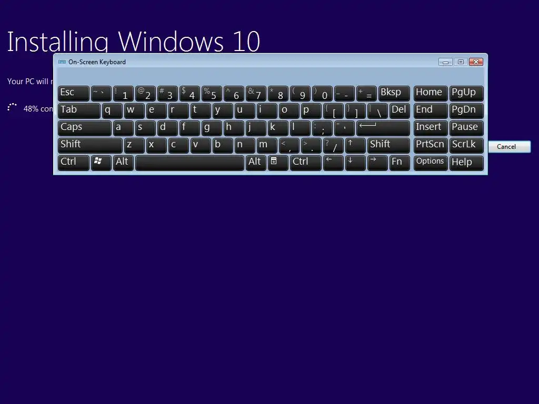Click the spacebar key
The image size is (539, 404).
pos(189,163)
